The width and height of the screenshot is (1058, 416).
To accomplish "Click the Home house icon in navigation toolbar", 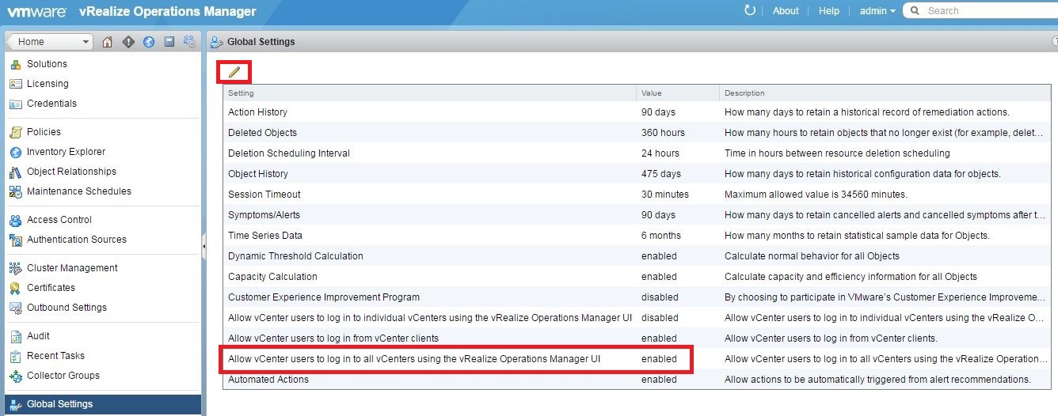I will pyautogui.click(x=108, y=42).
